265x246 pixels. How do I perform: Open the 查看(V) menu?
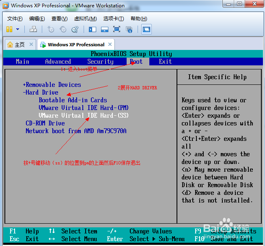click(59, 19)
